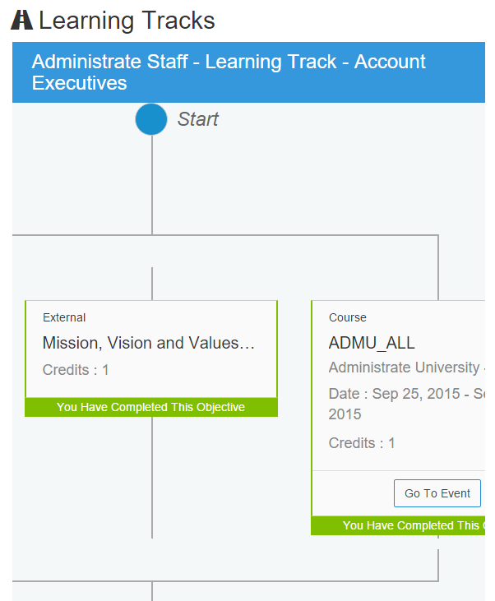Click the Course type label on ADMU_ALL card
This screenshot has height=601, width=495.
tap(348, 317)
